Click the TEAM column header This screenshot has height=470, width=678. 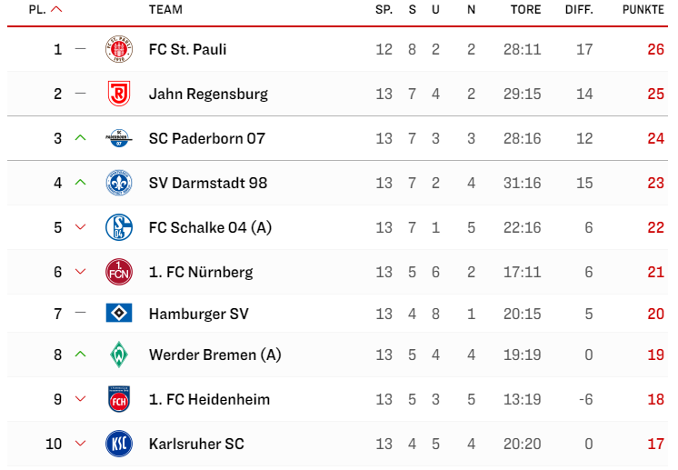coord(165,9)
